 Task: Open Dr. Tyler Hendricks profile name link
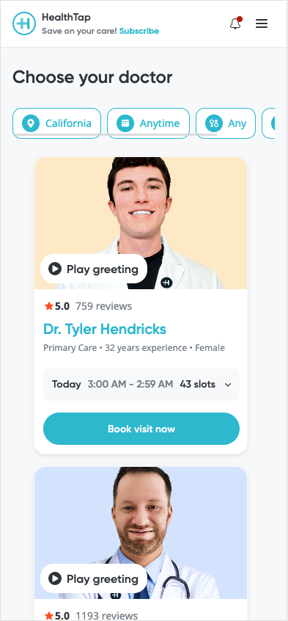click(105, 329)
